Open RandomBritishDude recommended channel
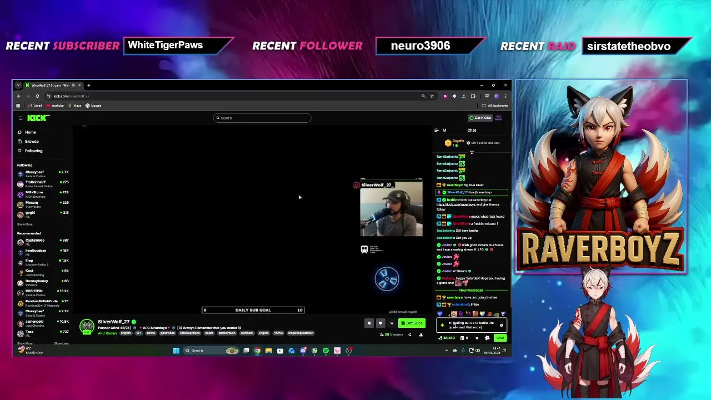 (x=43, y=302)
